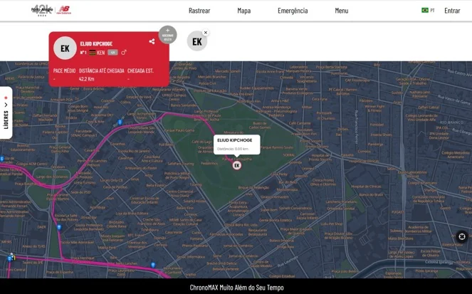Click the water station marker near Escola Leopolda Barnewitz
The width and height of the screenshot is (472, 294).
click(59, 227)
